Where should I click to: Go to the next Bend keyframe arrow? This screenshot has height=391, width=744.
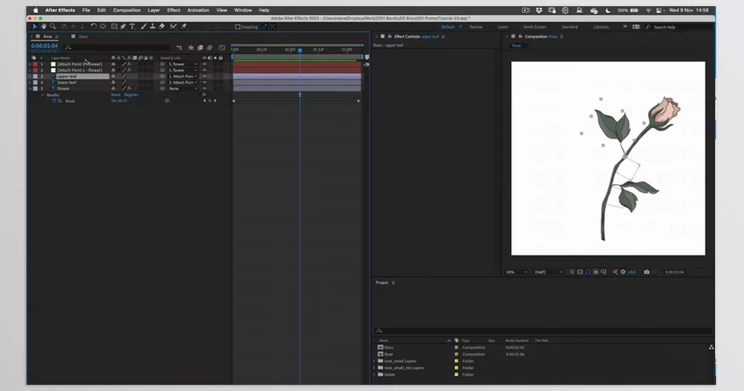(x=215, y=101)
